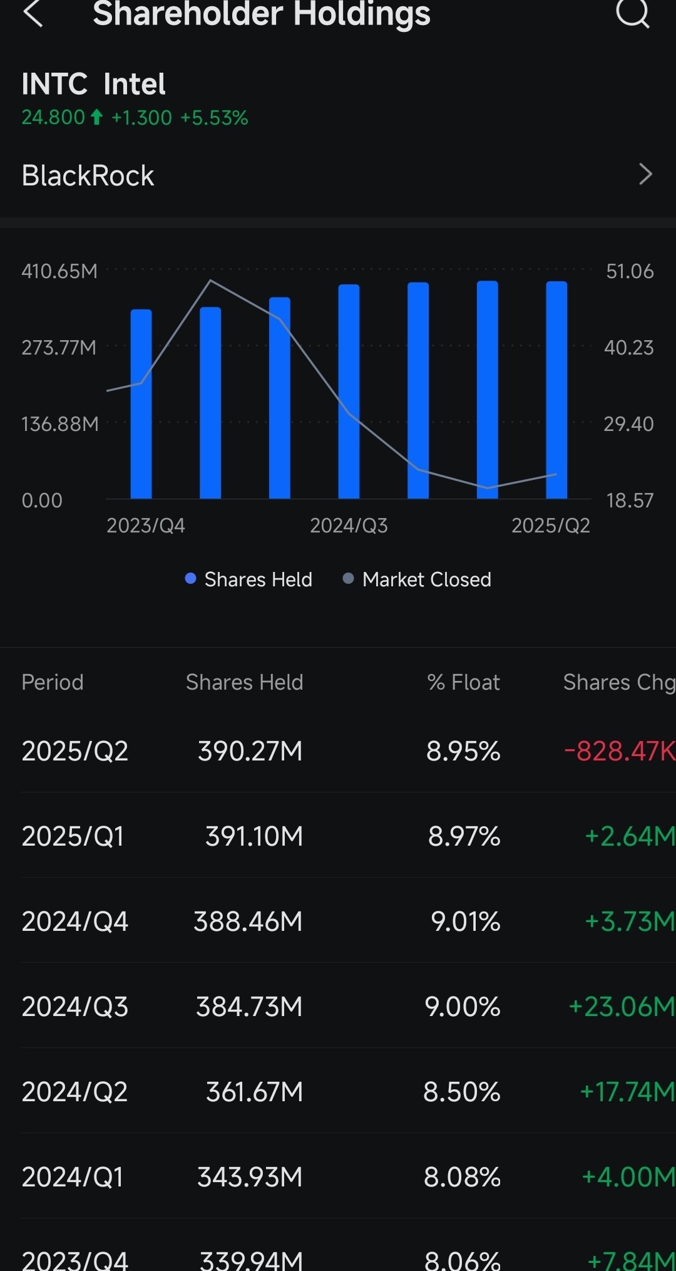Tap the 9.00% float value

click(463, 1007)
